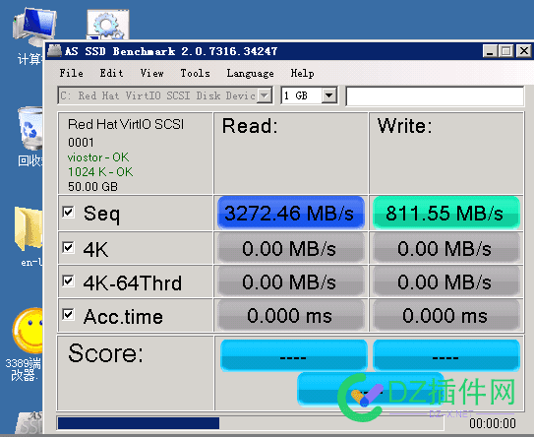Toggle the Acc.time test checkbox
The width and height of the screenshot is (534, 437).
69,314
